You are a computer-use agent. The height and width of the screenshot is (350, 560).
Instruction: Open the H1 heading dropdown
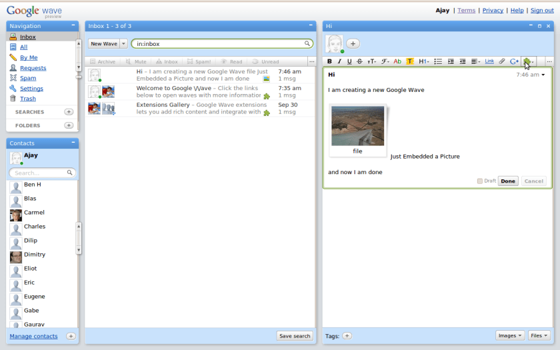click(423, 61)
